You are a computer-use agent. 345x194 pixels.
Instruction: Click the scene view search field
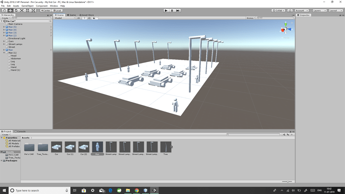click(275, 18)
